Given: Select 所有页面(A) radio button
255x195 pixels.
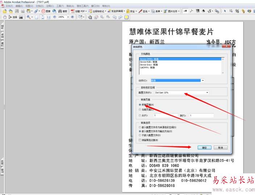Looking at the screenshot, I should [x=140, y=105].
